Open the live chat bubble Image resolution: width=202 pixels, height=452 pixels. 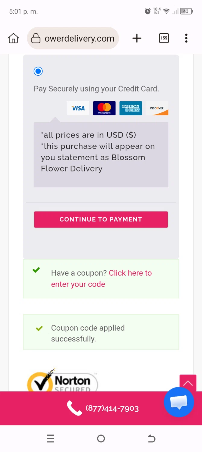point(179,402)
